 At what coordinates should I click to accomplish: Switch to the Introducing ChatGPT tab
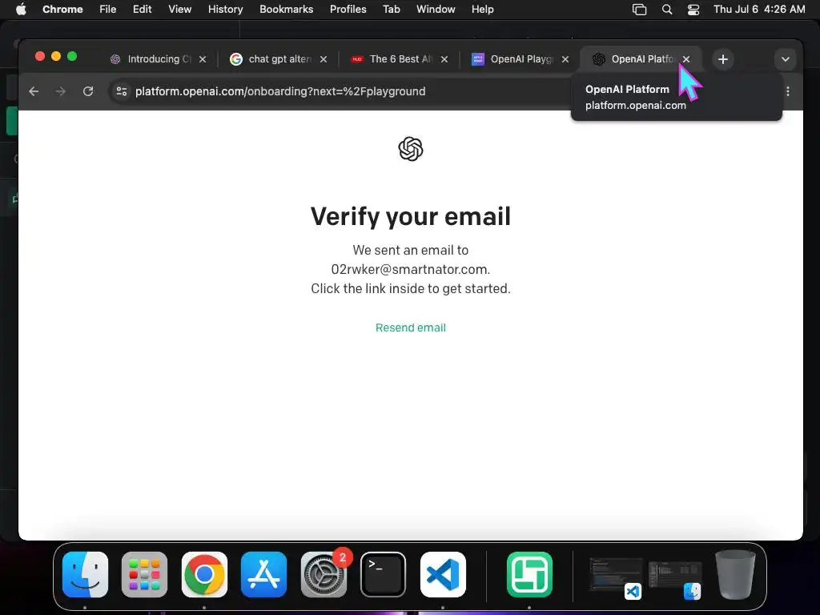click(x=159, y=59)
